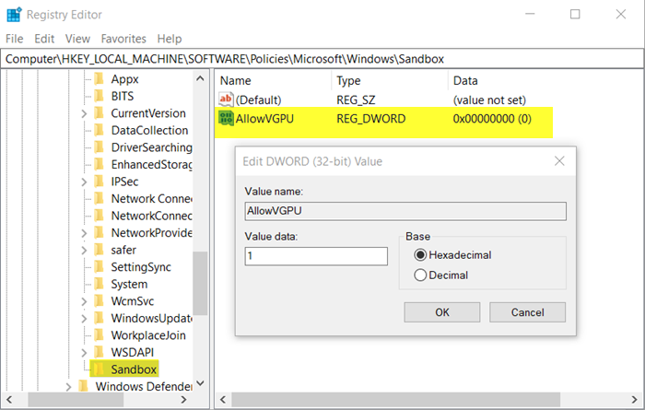Viewport: 645px width, 410px height.
Task: Click the tree pane scroll up arrow
Action: coord(200,78)
